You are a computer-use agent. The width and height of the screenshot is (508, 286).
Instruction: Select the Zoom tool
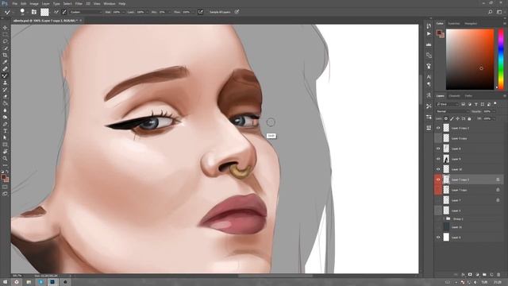pos(5,159)
